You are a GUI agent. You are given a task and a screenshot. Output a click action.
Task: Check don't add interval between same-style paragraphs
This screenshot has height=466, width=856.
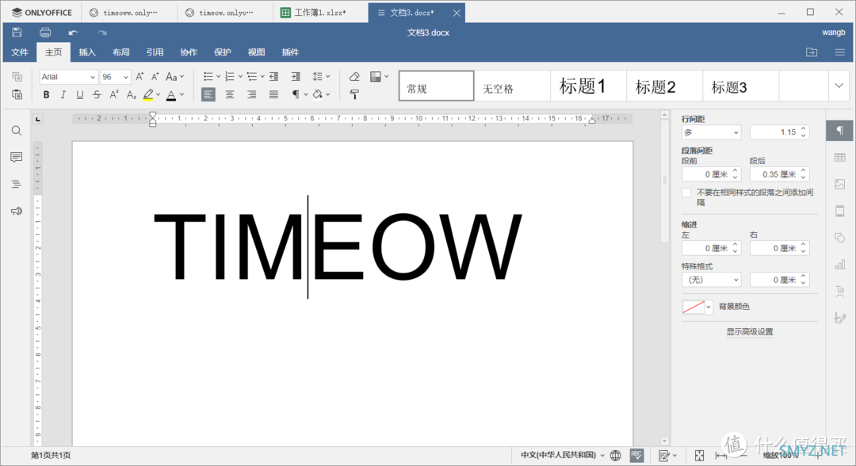point(686,193)
